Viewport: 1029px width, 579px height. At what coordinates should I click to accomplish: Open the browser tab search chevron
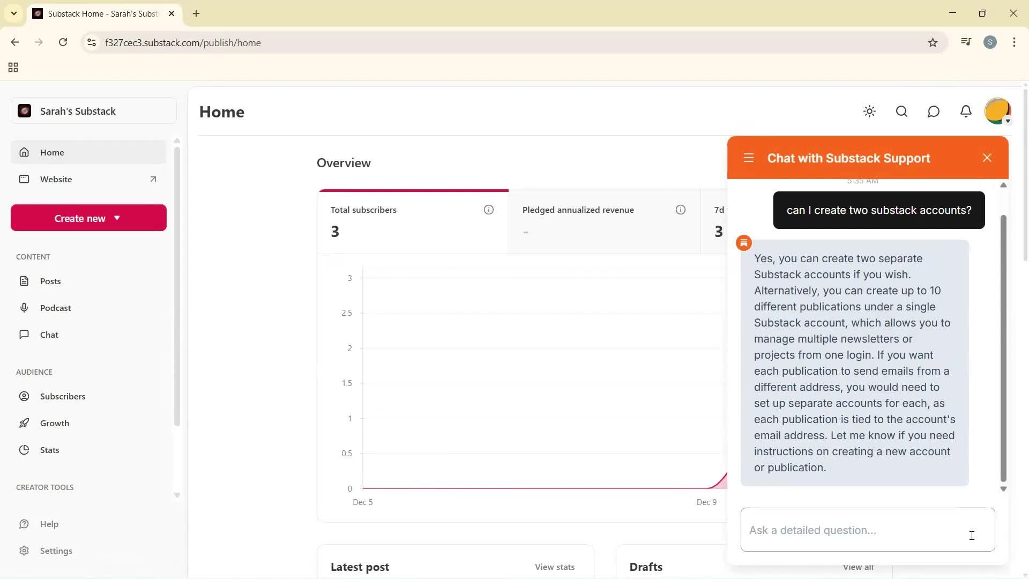click(14, 13)
